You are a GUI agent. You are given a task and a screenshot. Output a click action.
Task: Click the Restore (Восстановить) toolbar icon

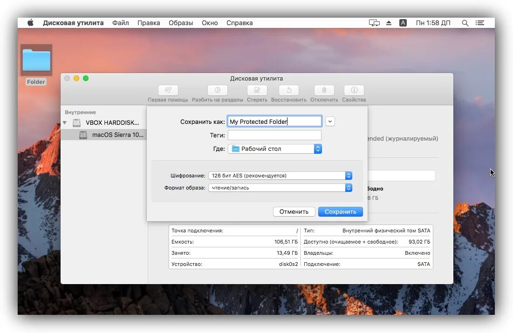pos(288,90)
